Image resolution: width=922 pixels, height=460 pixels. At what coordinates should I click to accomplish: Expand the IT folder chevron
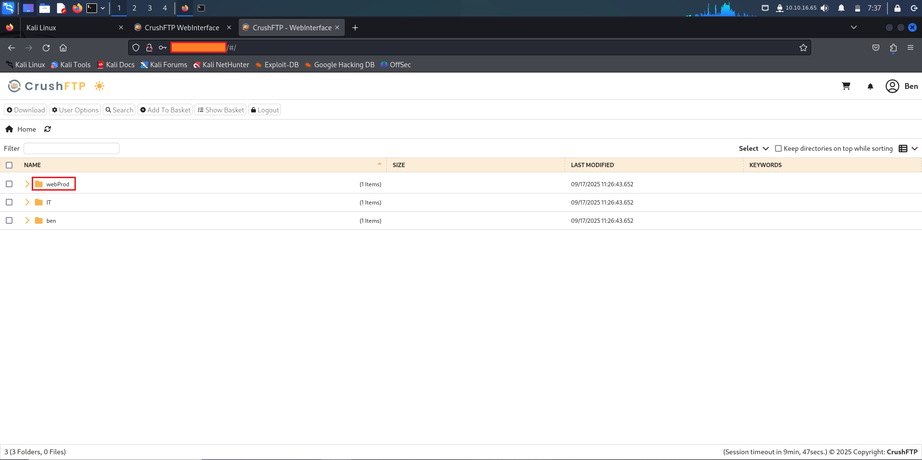pos(27,202)
